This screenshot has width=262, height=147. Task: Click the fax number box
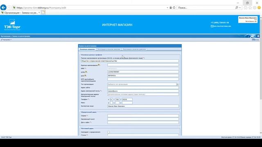click(x=127, y=103)
